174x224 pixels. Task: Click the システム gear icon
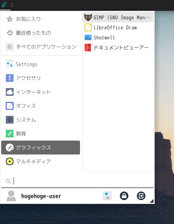pyautogui.click(x=10, y=120)
